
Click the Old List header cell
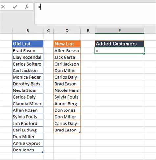[28, 44]
